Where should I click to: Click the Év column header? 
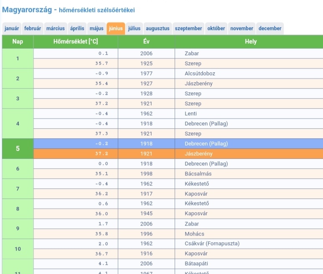[146, 42]
